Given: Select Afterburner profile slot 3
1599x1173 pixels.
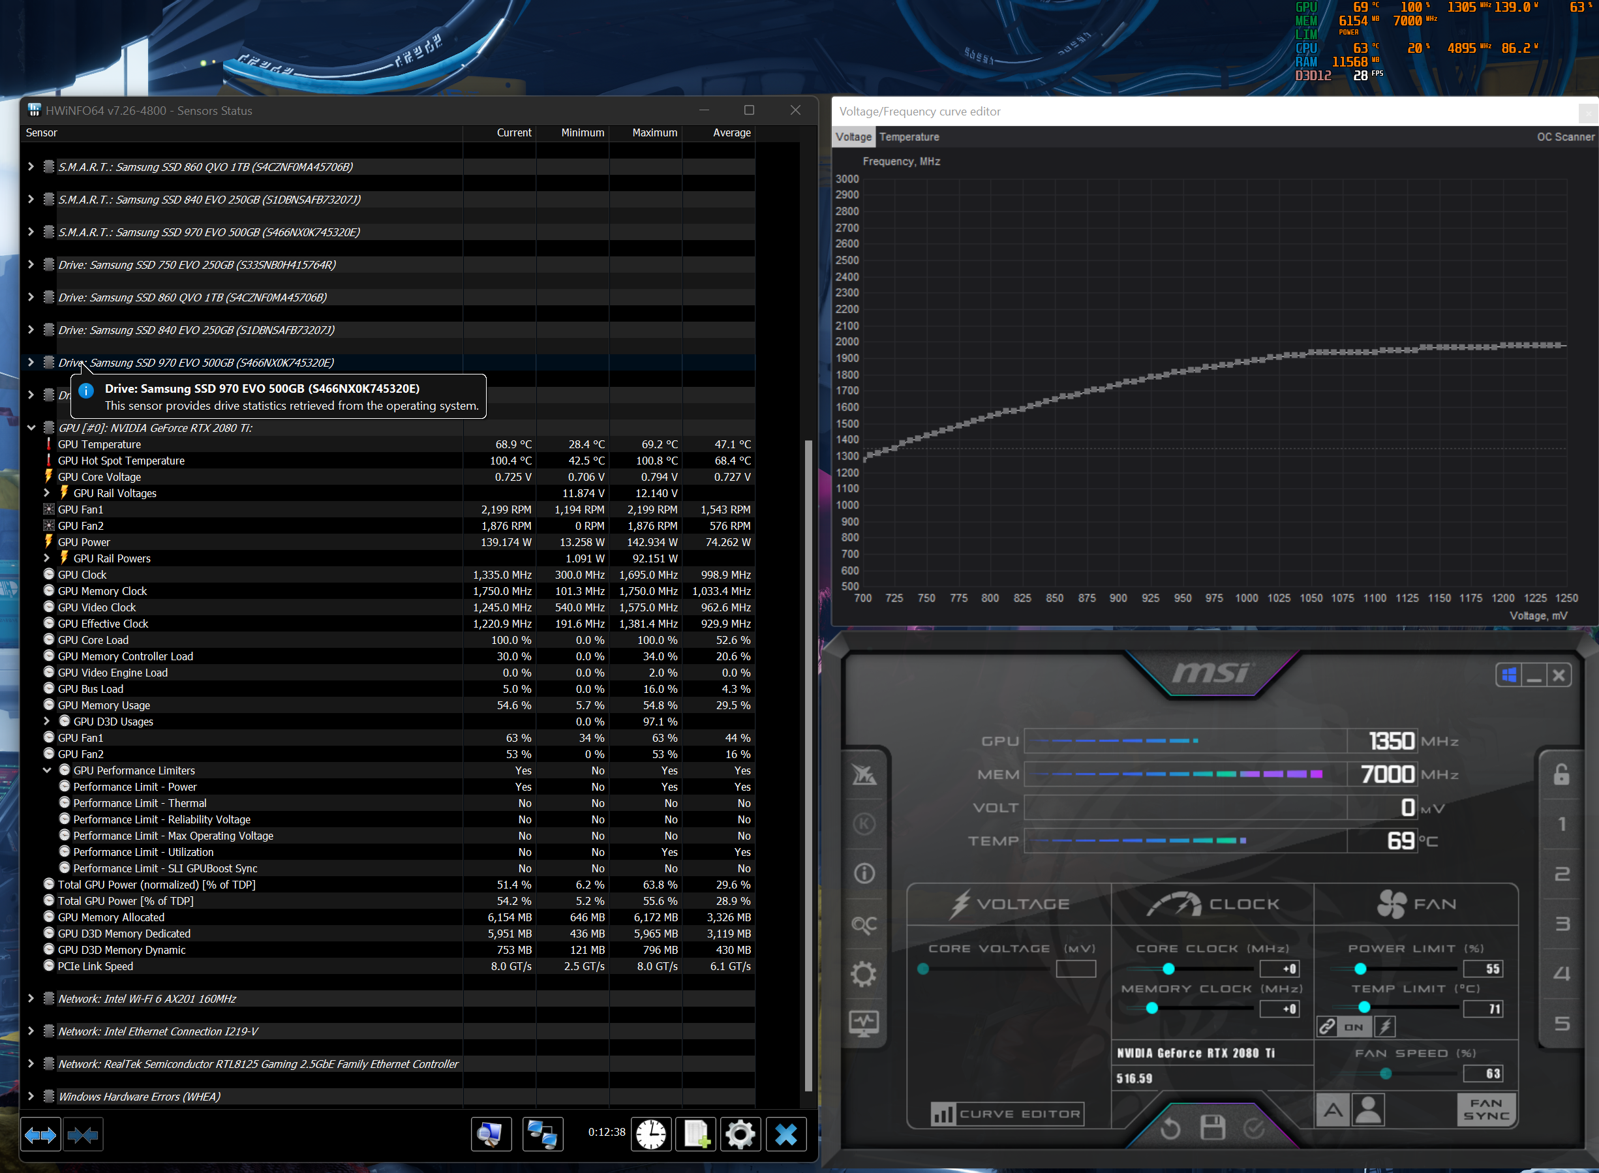Looking at the screenshot, I should pos(1561,924).
